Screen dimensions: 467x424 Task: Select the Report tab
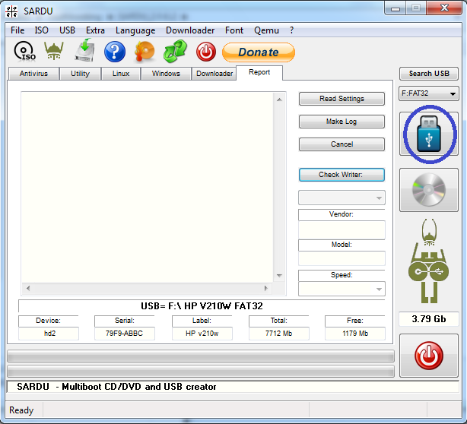pos(259,72)
